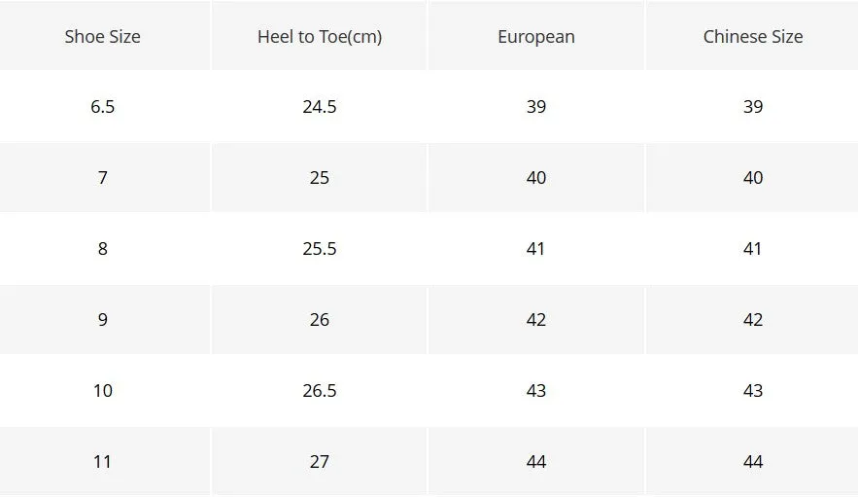
Task: Click the Heel to Toe(cm) header
Action: pos(320,37)
